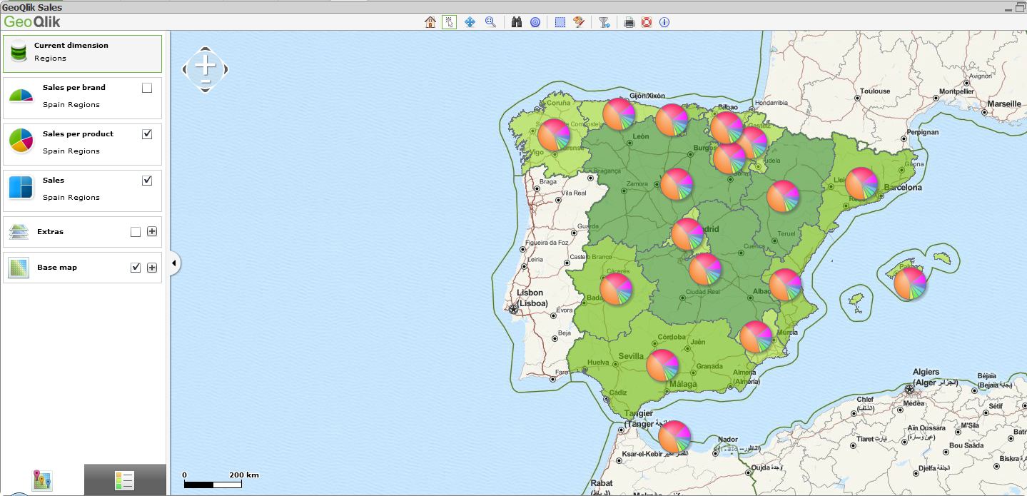Select the Home initial extent tool
The image size is (1027, 496).
[x=429, y=22]
